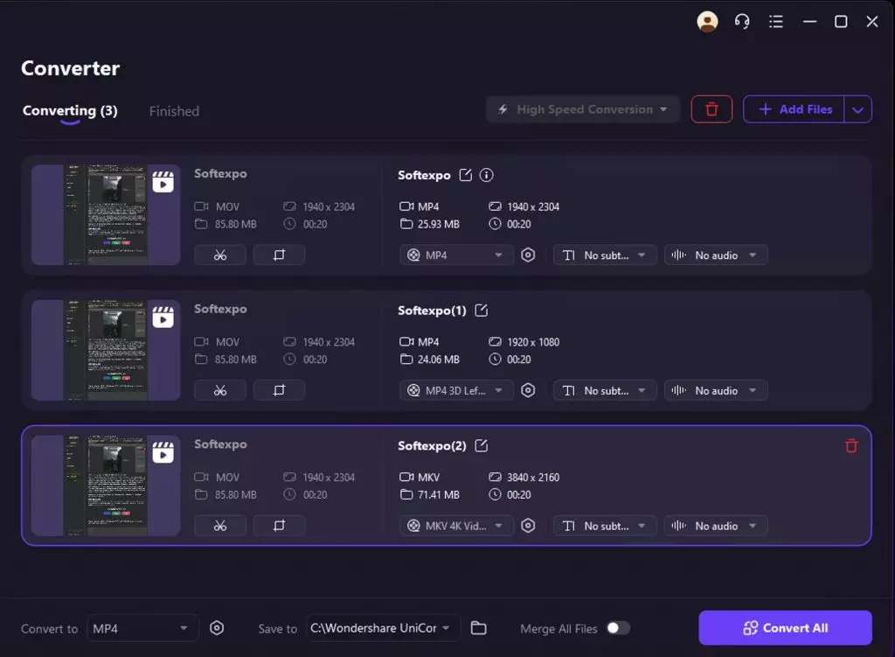Open the MP4 3D format dropdown for Softexpo(1)
Viewport: 895px width, 657px height.
point(456,391)
